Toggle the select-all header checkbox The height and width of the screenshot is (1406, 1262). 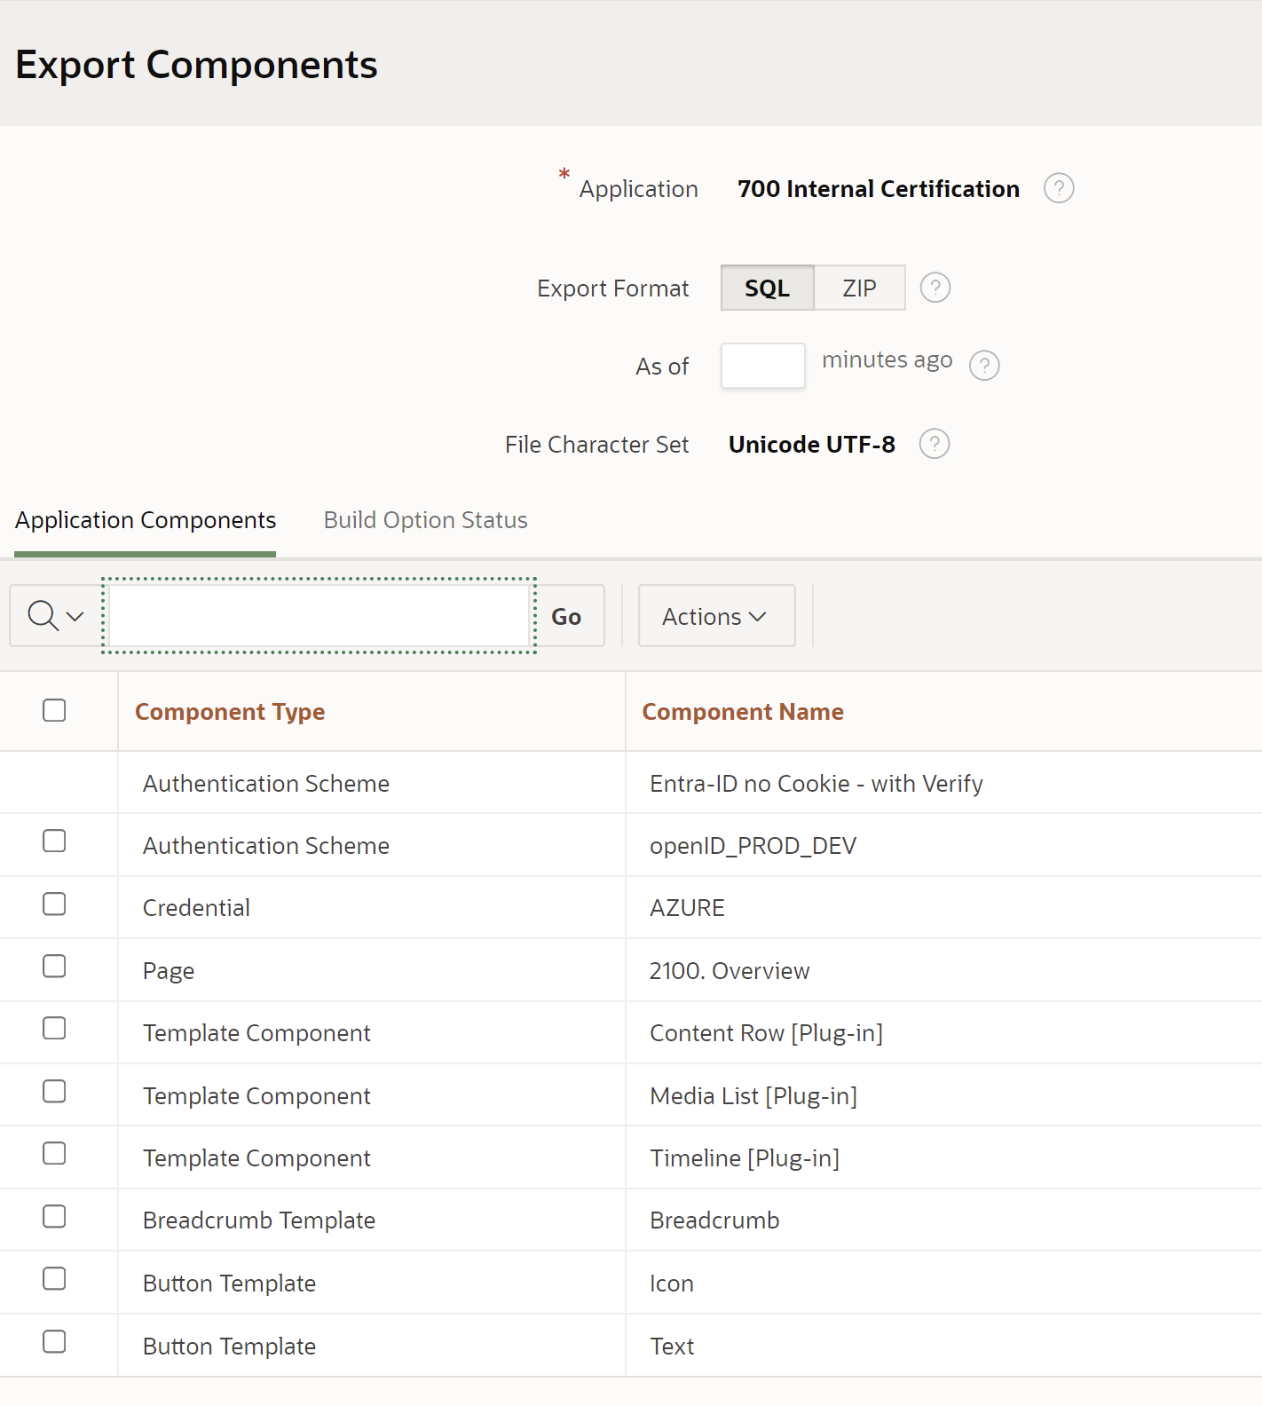click(54, 710)
